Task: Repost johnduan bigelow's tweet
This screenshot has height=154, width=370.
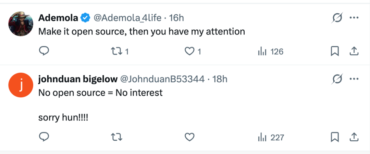Action: pos(116,137)
